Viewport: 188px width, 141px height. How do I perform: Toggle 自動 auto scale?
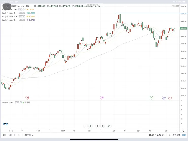pos(184,135)
